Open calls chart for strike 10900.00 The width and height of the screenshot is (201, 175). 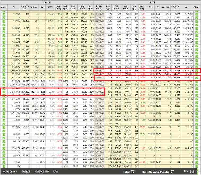[x=4, y=71]
